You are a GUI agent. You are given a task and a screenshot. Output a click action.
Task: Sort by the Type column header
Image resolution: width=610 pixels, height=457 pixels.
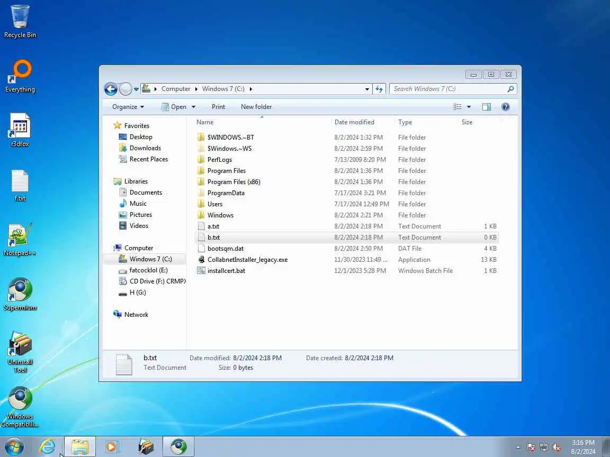[426, 122]
